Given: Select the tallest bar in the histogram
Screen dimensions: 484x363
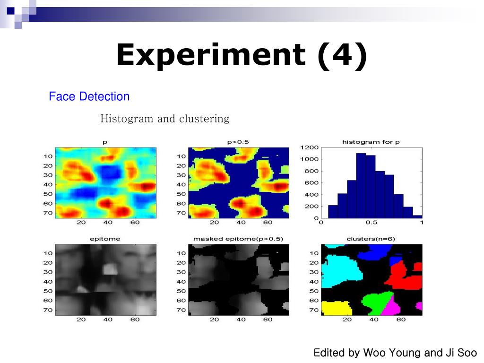Looking at the screenshot, I should [361, 185].
